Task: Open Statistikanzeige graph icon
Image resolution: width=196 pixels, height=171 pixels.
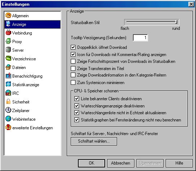Action: [x=8, y=84]
